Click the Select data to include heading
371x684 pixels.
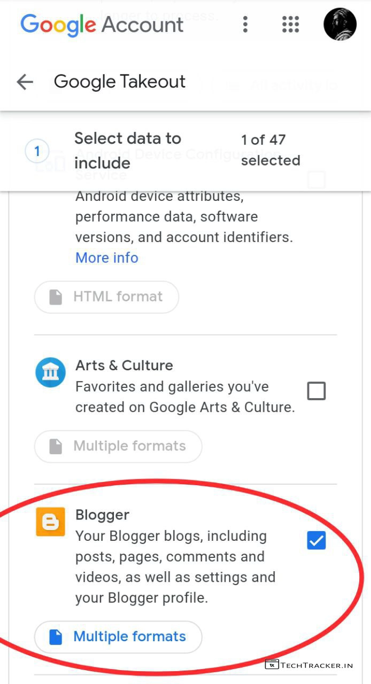pyautogui.click(x=128, y=150)
